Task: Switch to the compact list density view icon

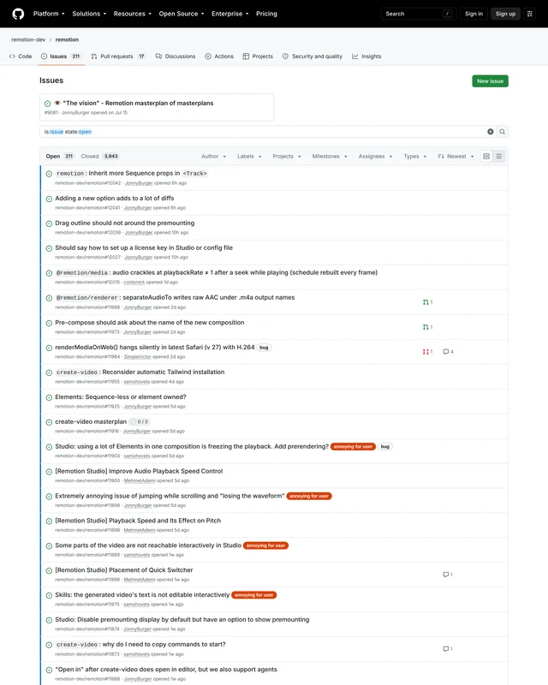Action: tap(498, 157)
